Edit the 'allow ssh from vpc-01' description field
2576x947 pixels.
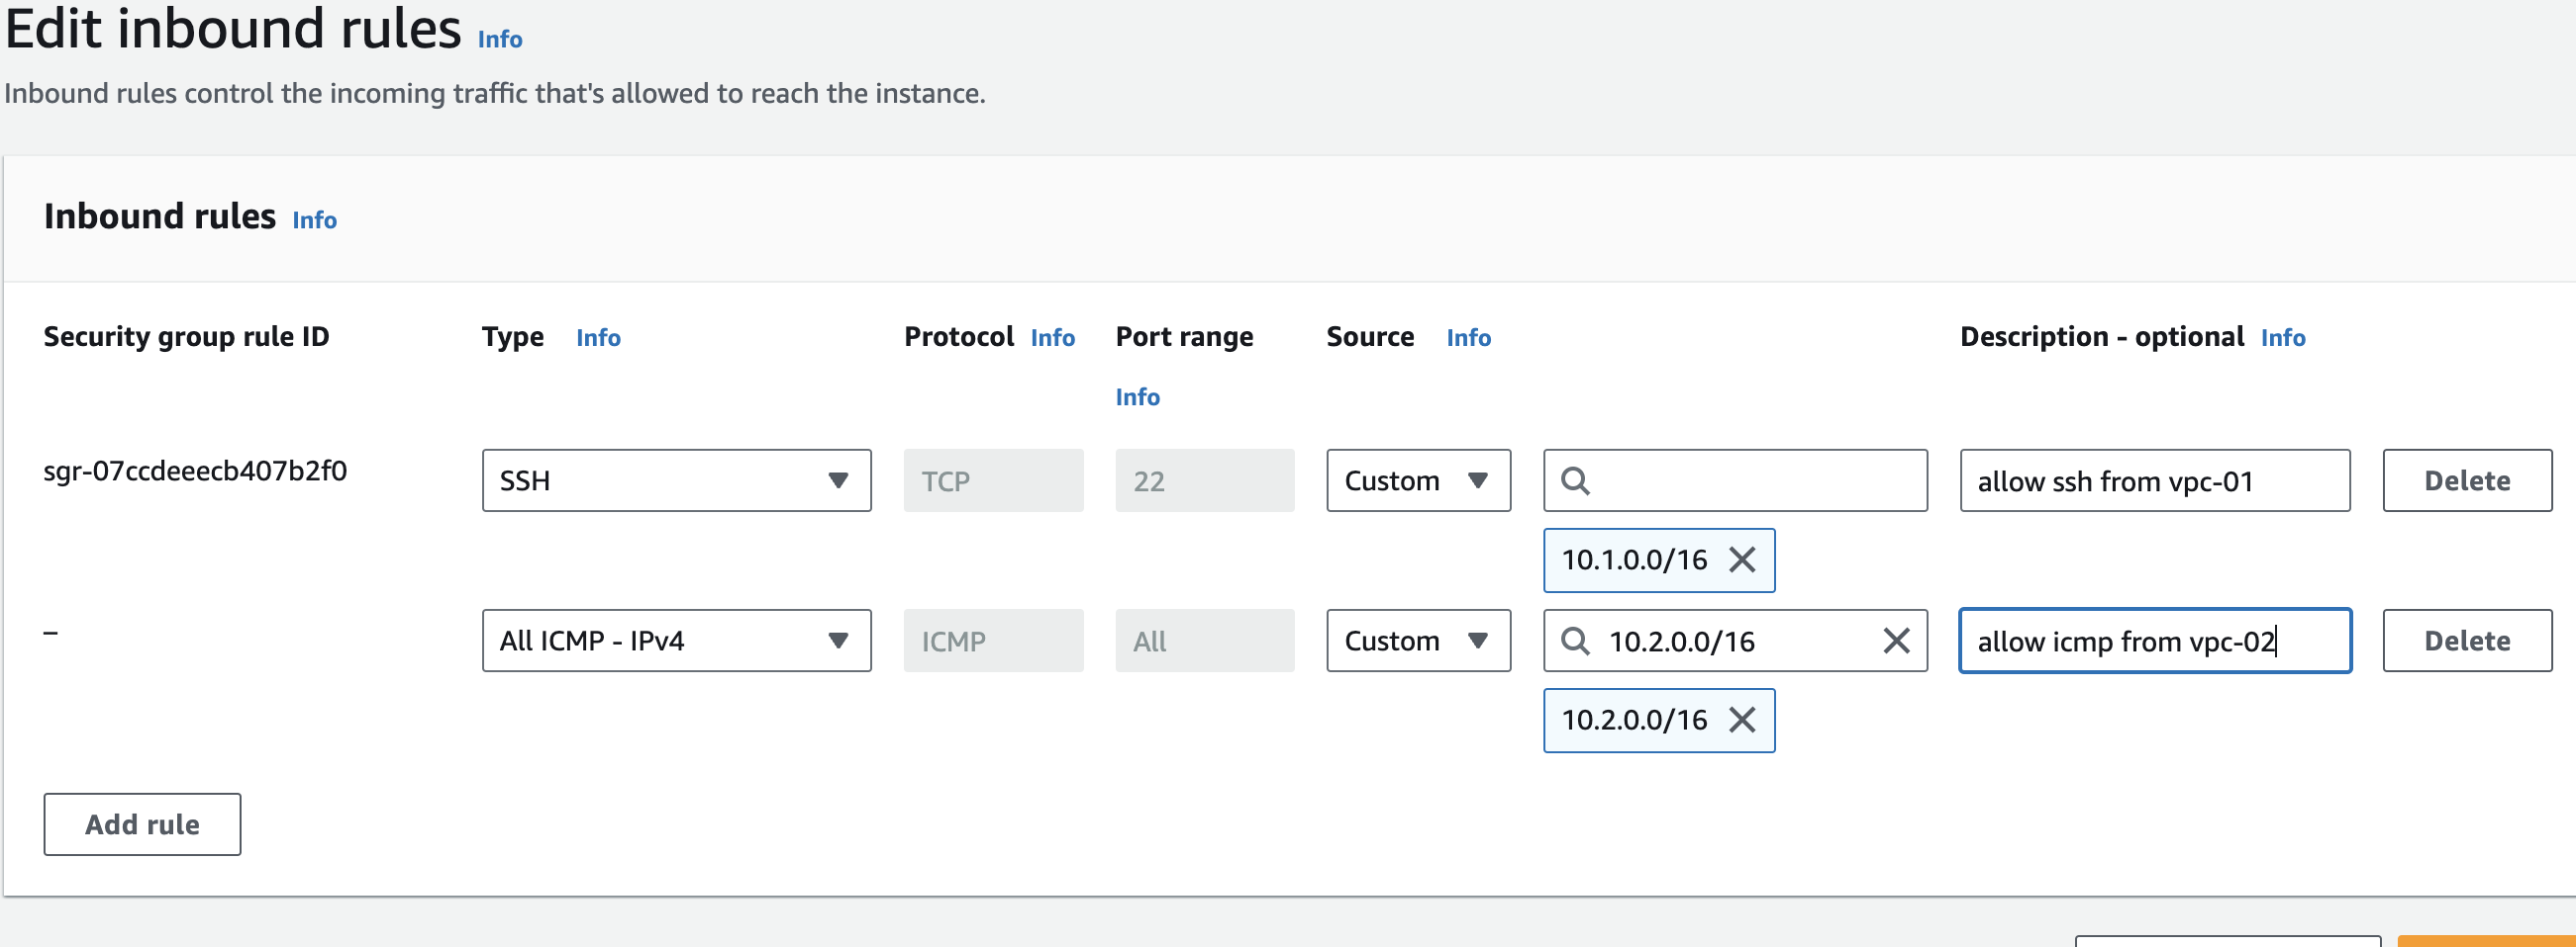(x=2154, y=481)
